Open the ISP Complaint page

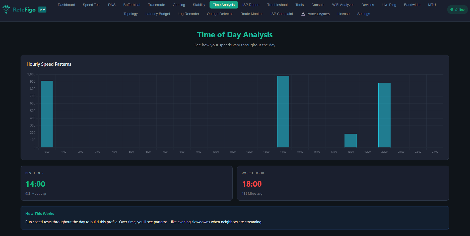pyautogui.click(x=282, y=14)
